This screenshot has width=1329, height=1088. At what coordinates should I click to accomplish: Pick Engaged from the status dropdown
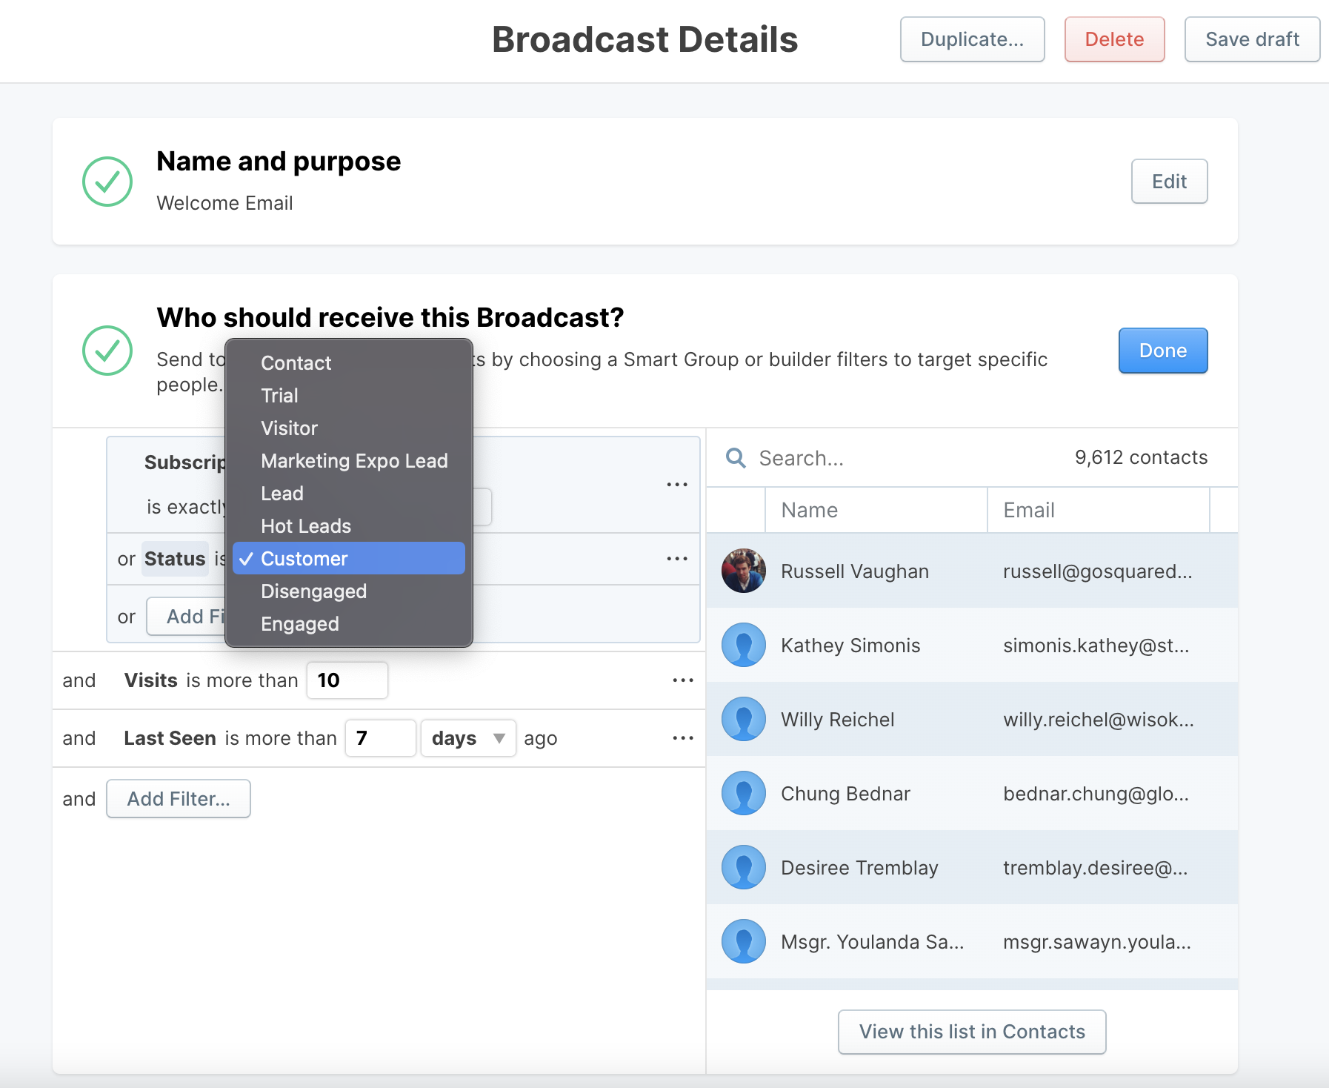tap(349, 624)
